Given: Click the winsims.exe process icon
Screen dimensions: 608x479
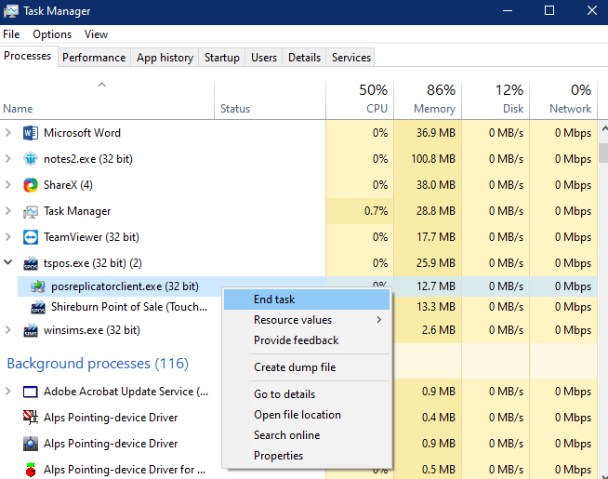Looking at the screenshot, I should (x=31, y=330).
